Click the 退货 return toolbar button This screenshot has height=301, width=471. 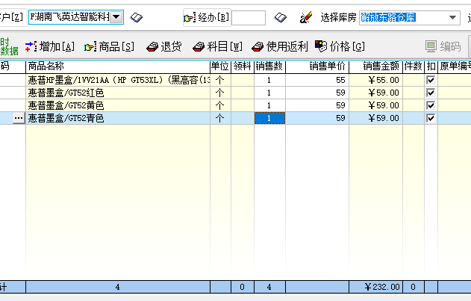164,46
